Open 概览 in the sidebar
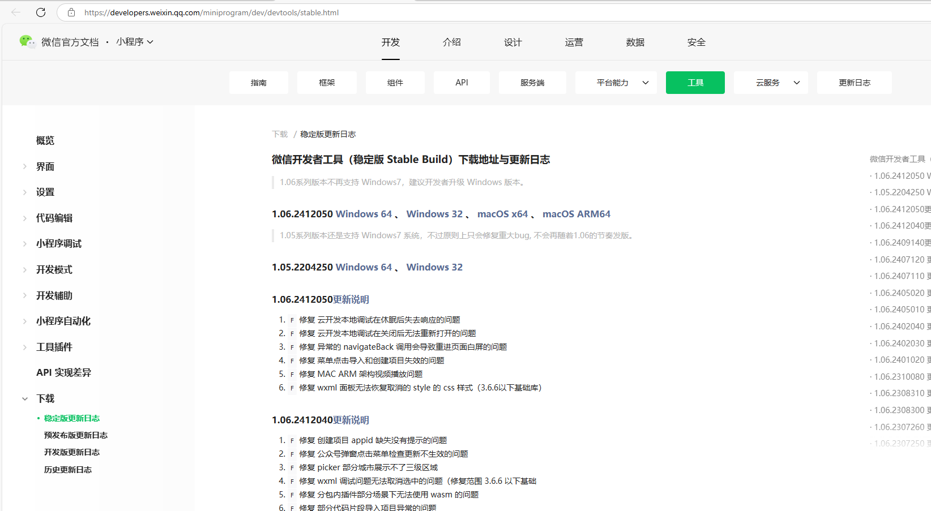Image resolution: width=931 pixels, height=511 pixels. click(45, 140)
